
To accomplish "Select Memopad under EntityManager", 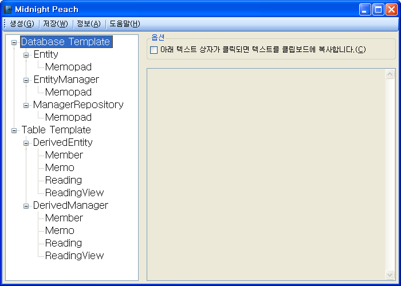I will click(68, 92).
